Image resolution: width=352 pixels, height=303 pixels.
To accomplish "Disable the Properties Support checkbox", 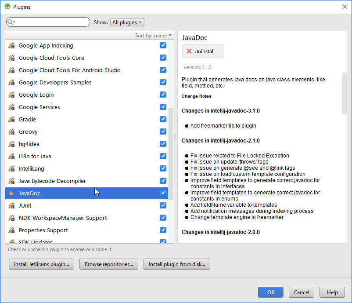I will click(163, 230).
